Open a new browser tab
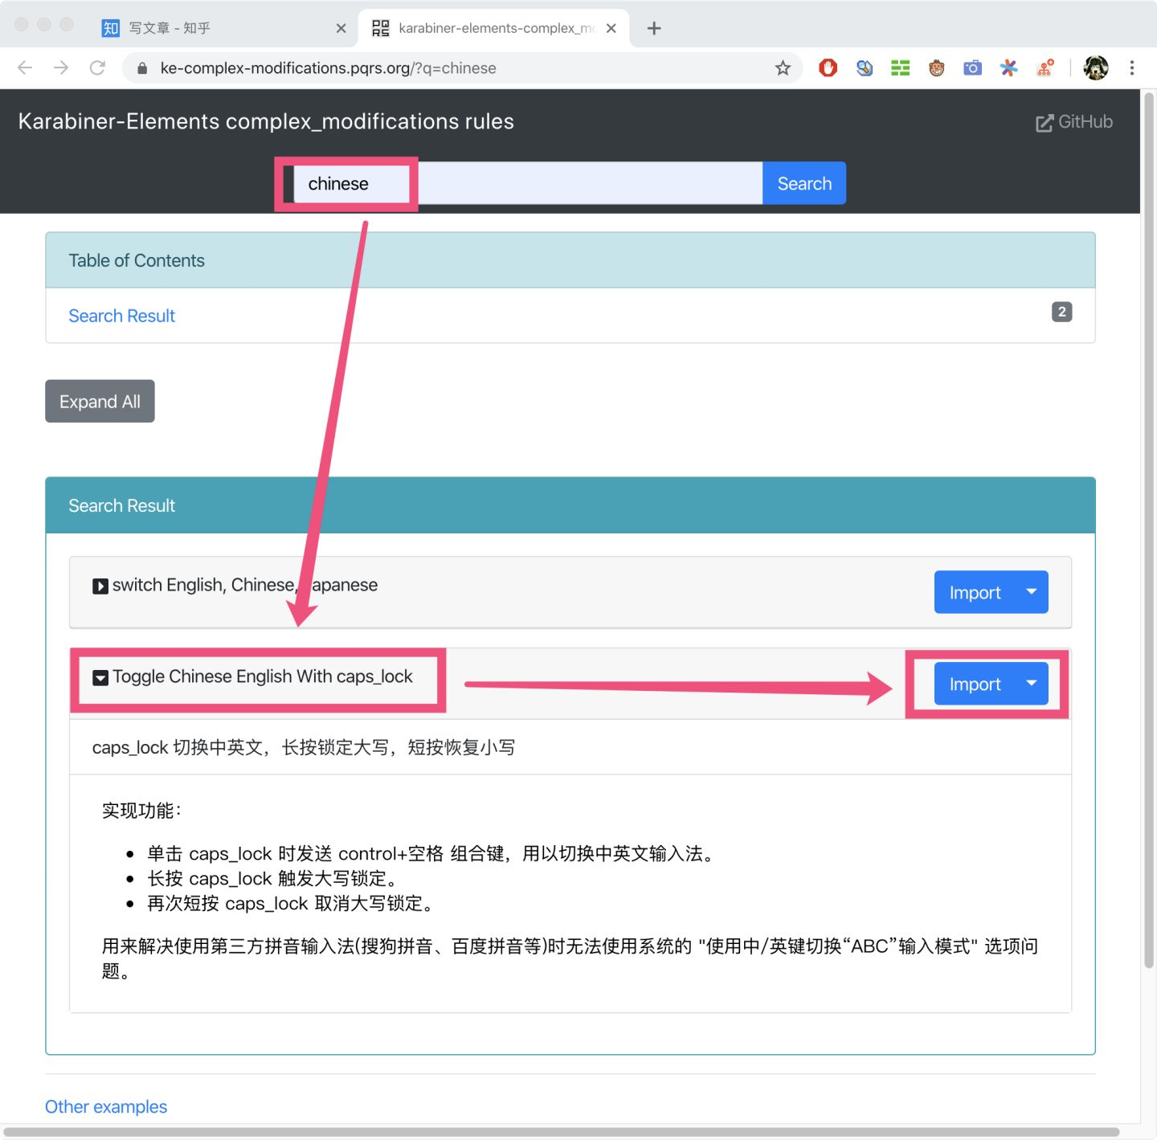The image size is (1157, 1140). tap(654, 28)
